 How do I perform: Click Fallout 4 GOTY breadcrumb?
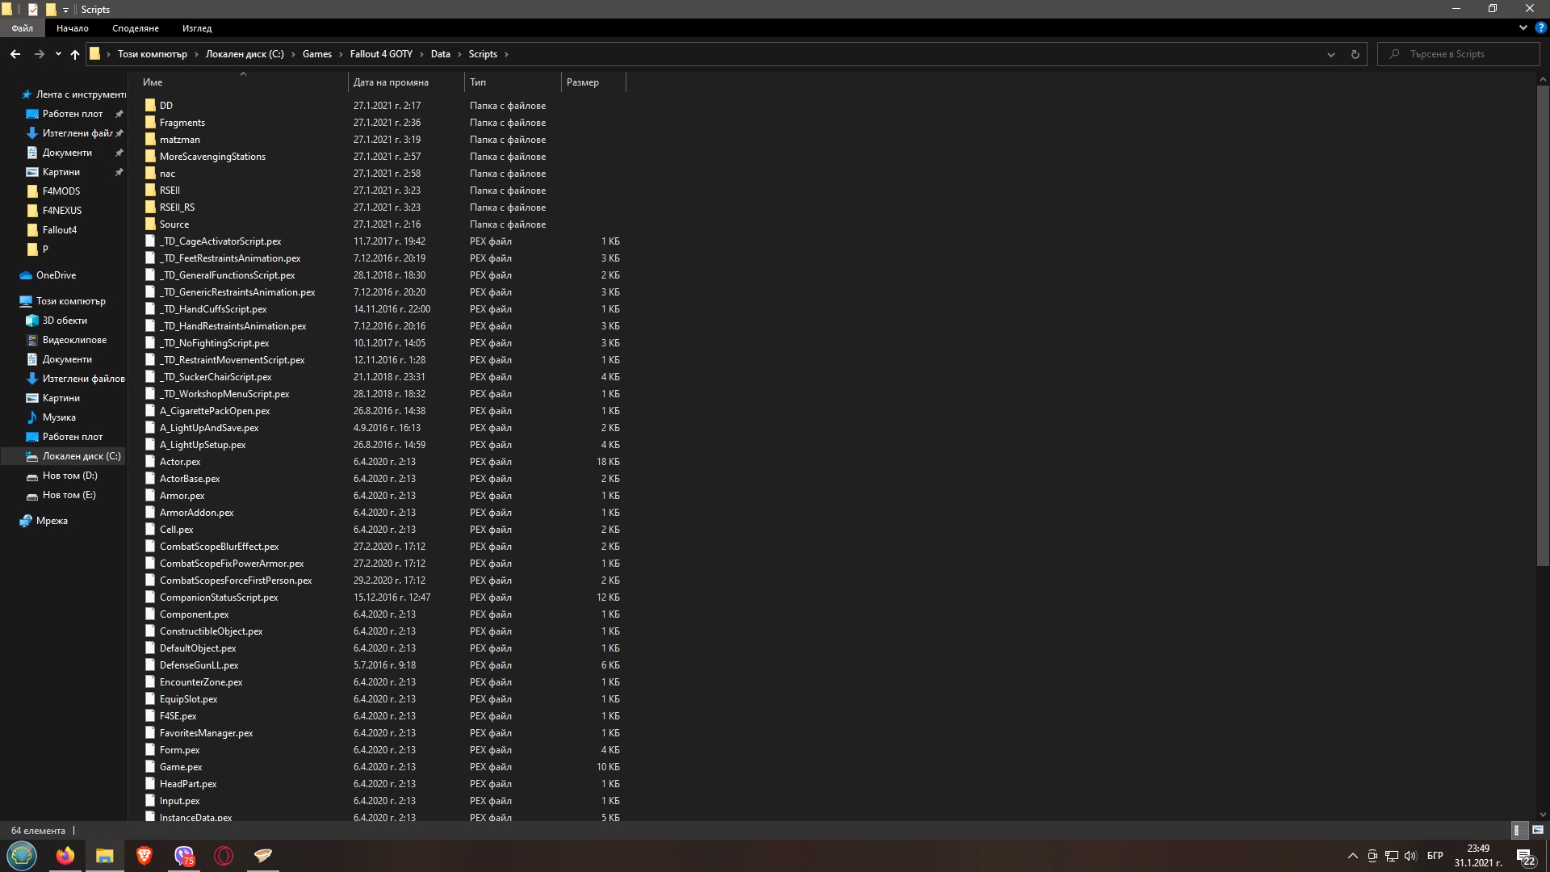(381, 54)
